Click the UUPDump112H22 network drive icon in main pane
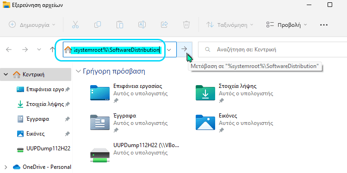This screenshot has height=173, width=347. pyautogui.click(x=100, y=155)
